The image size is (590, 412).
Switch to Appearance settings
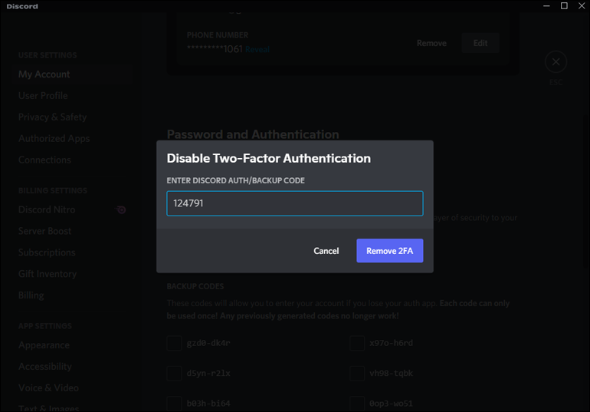[x=44, y=345]
